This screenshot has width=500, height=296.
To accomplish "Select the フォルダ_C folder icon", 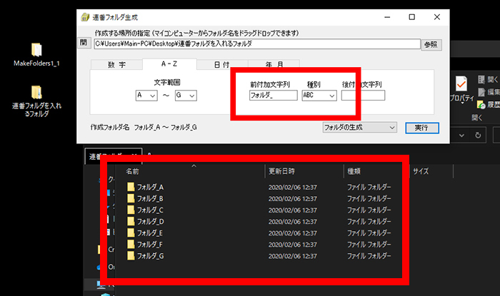I will [131, 210].
